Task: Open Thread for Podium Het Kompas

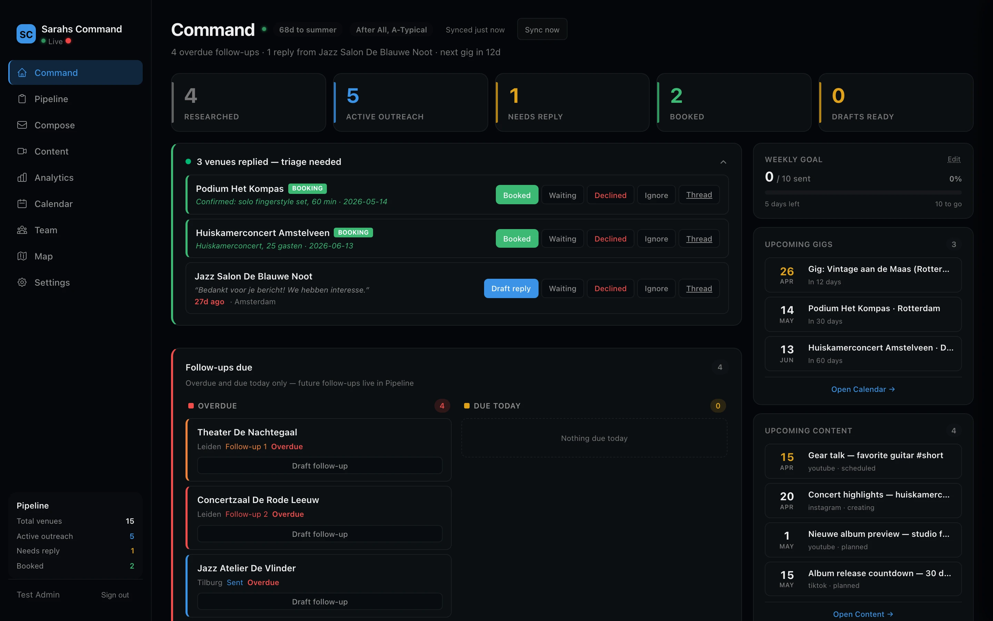Action: click(x=699, y=194)
